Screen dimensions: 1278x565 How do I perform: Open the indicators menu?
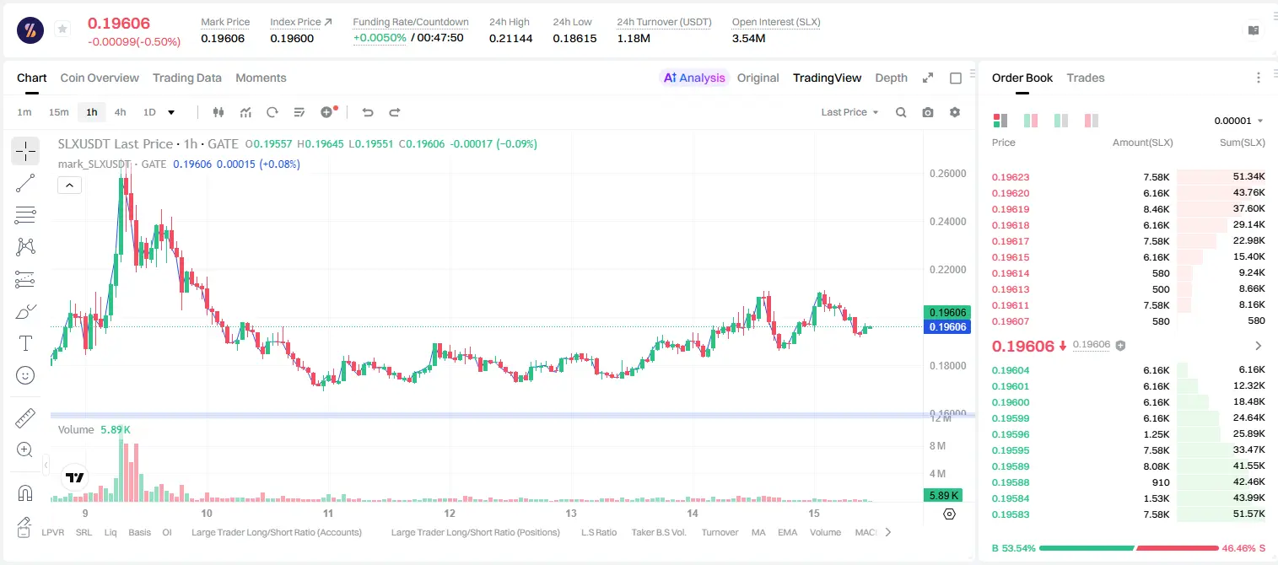[x=245, y=112]
